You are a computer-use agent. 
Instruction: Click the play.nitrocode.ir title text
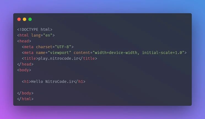click(x=58, y=58)
